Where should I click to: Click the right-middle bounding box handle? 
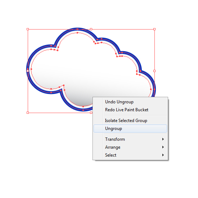click(154, 71)
